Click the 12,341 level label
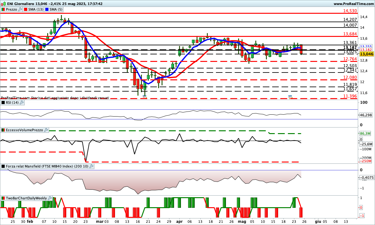 (350, 70)
